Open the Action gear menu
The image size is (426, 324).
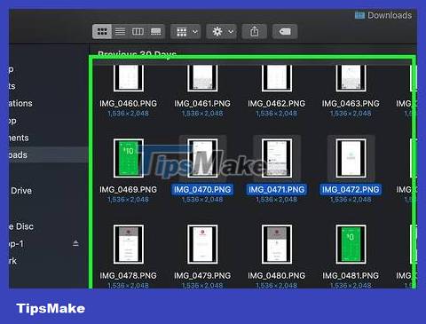pyautogui.click(x=222, y=31)
